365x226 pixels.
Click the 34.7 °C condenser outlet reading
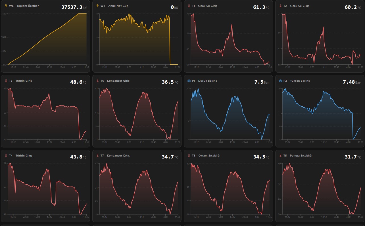(170, 157)
